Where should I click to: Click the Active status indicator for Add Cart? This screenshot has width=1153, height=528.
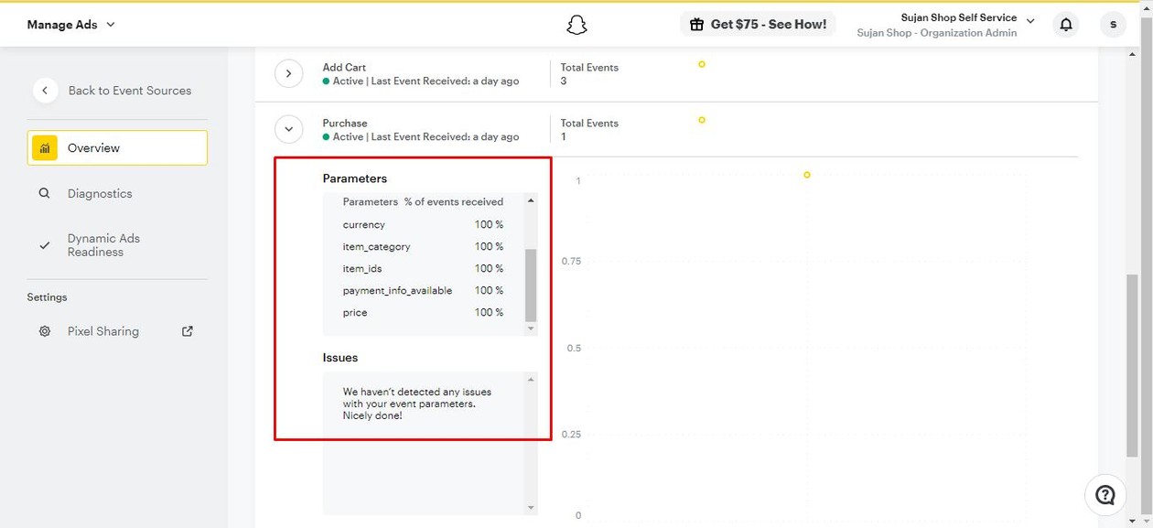tap(328, 81)
